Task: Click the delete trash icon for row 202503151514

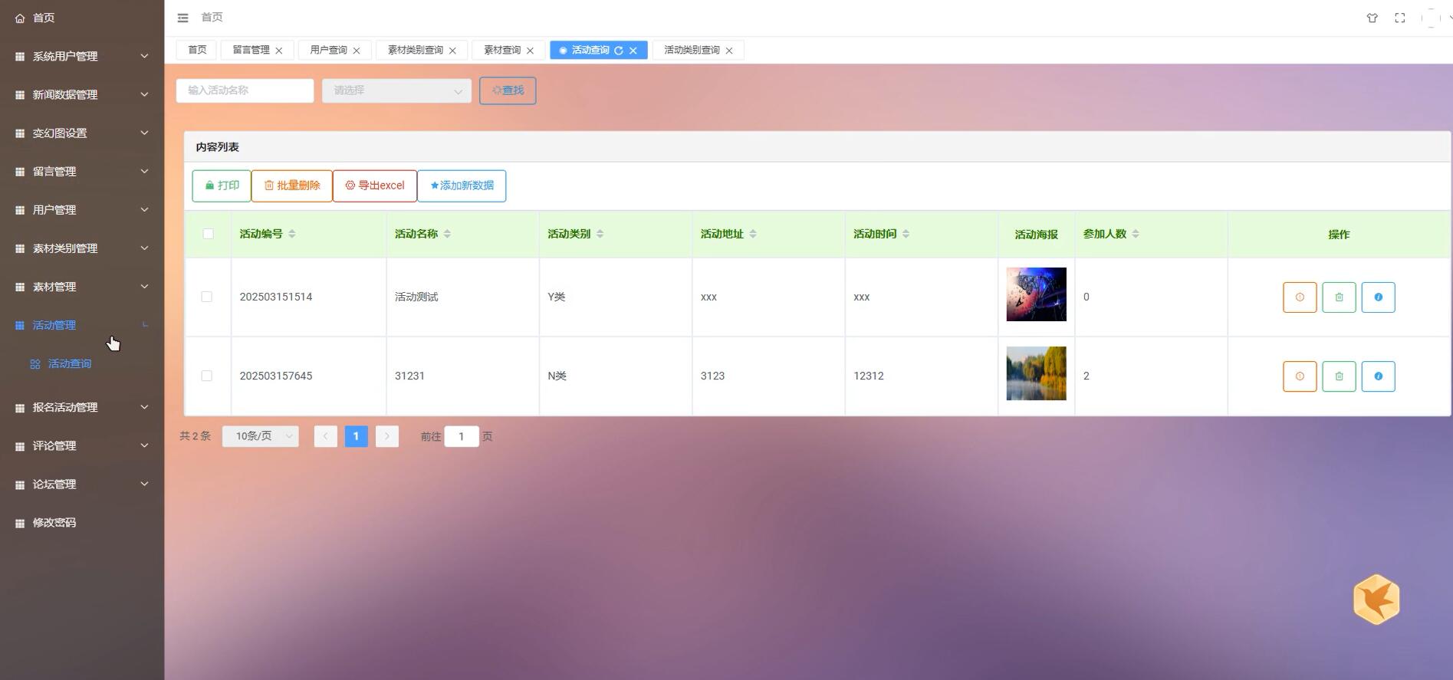Action: coord(1339,297)
